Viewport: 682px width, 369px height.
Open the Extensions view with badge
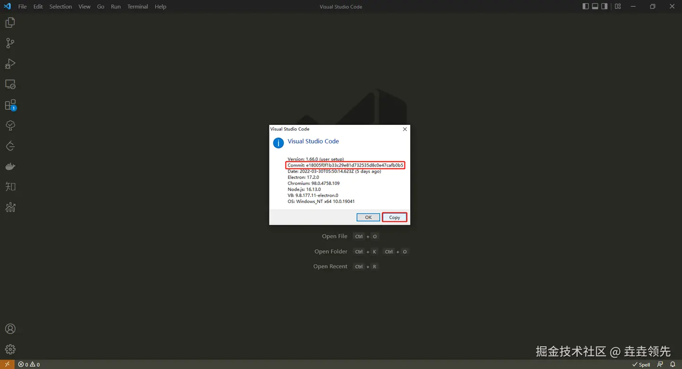pos(10,105)
